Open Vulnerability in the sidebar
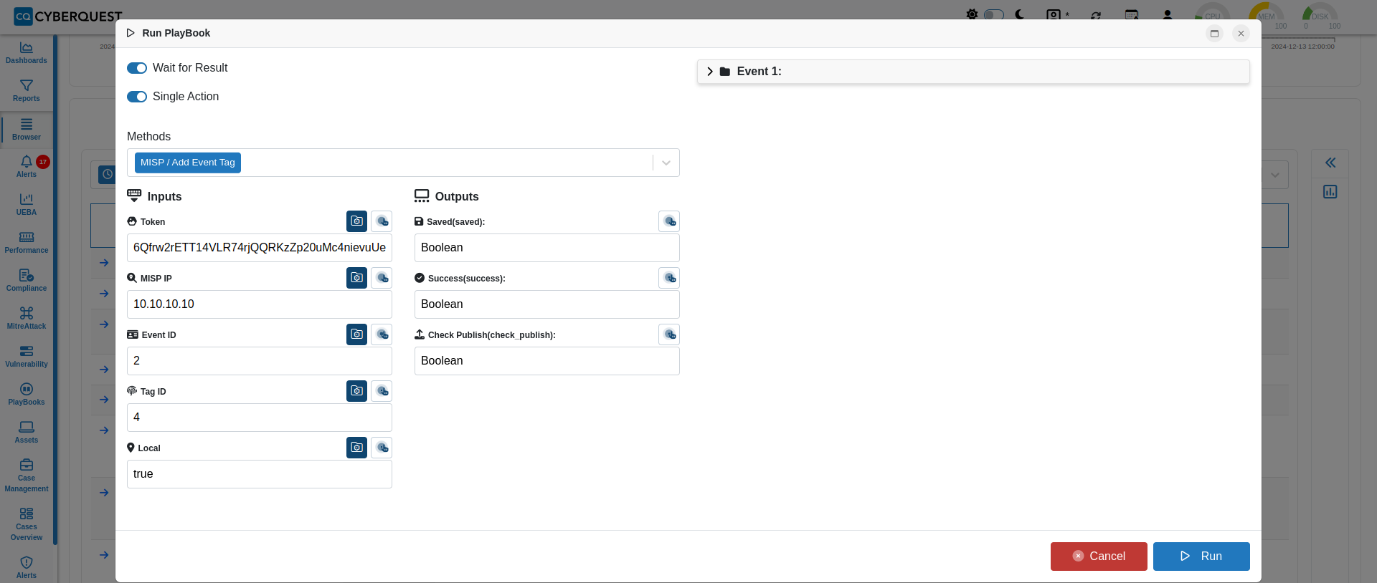 click(x=27, y=356)
